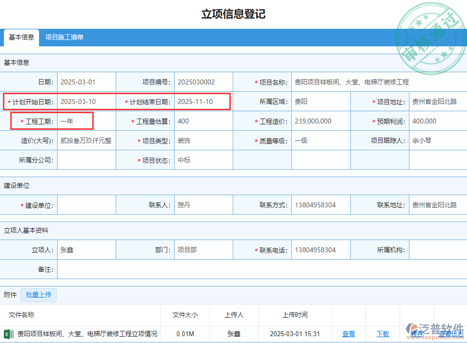Click the www.fanpusoft.com text link
This screenshot has width=467, height=343.
click(436, 337)
